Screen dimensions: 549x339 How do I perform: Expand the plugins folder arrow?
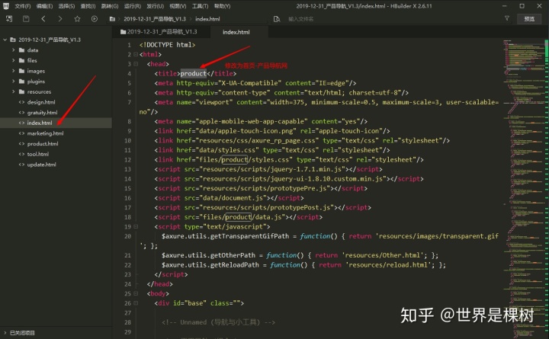13,82
